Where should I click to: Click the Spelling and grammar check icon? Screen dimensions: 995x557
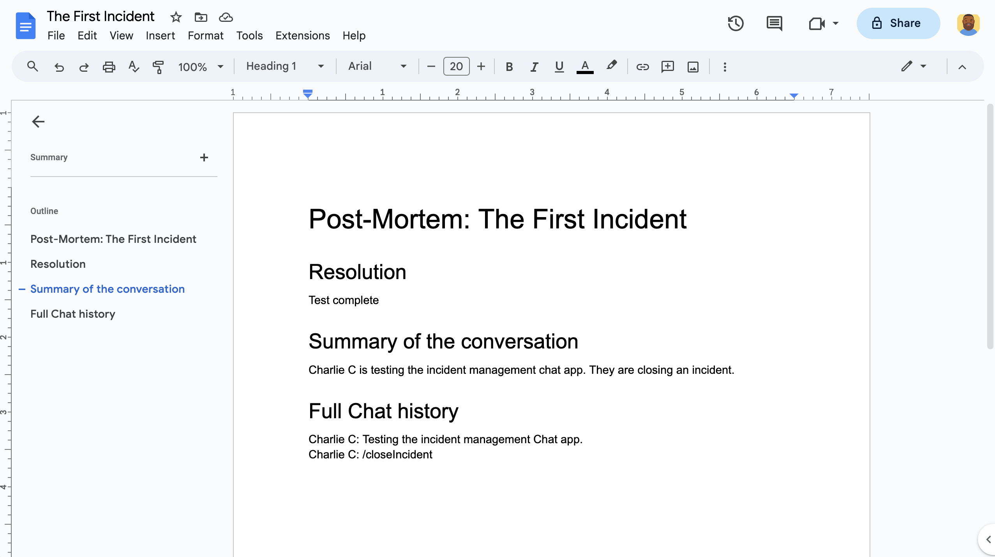click(133, 66)
